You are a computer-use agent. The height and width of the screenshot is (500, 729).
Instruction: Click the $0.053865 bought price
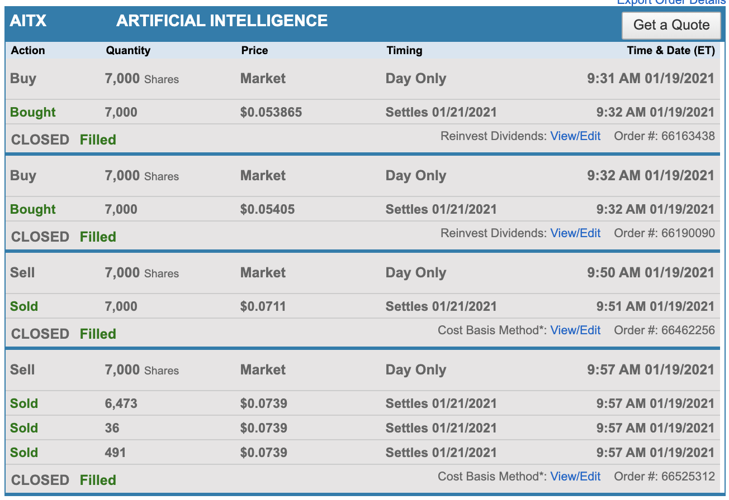pos(271,112)
